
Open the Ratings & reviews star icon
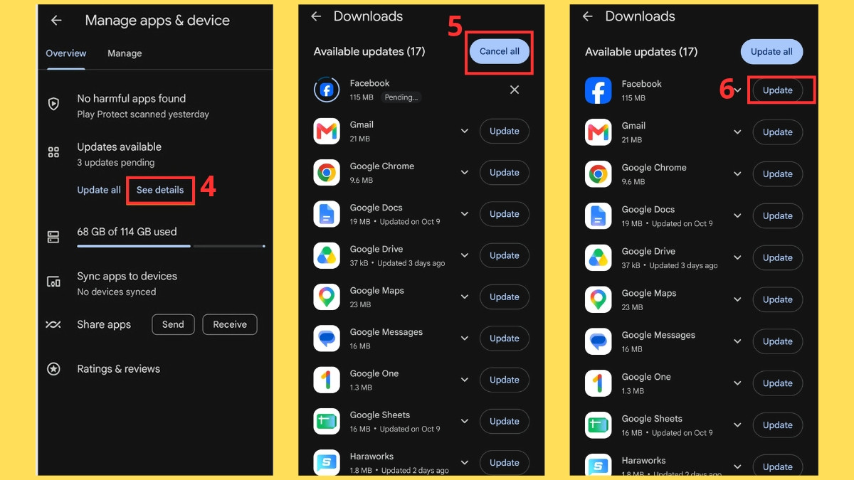(53, 369)
